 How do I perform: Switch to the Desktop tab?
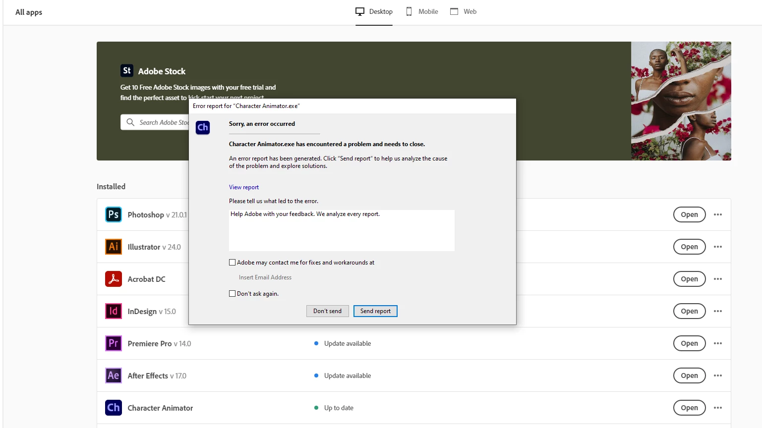pyautogui.click(x=374, y=12)
